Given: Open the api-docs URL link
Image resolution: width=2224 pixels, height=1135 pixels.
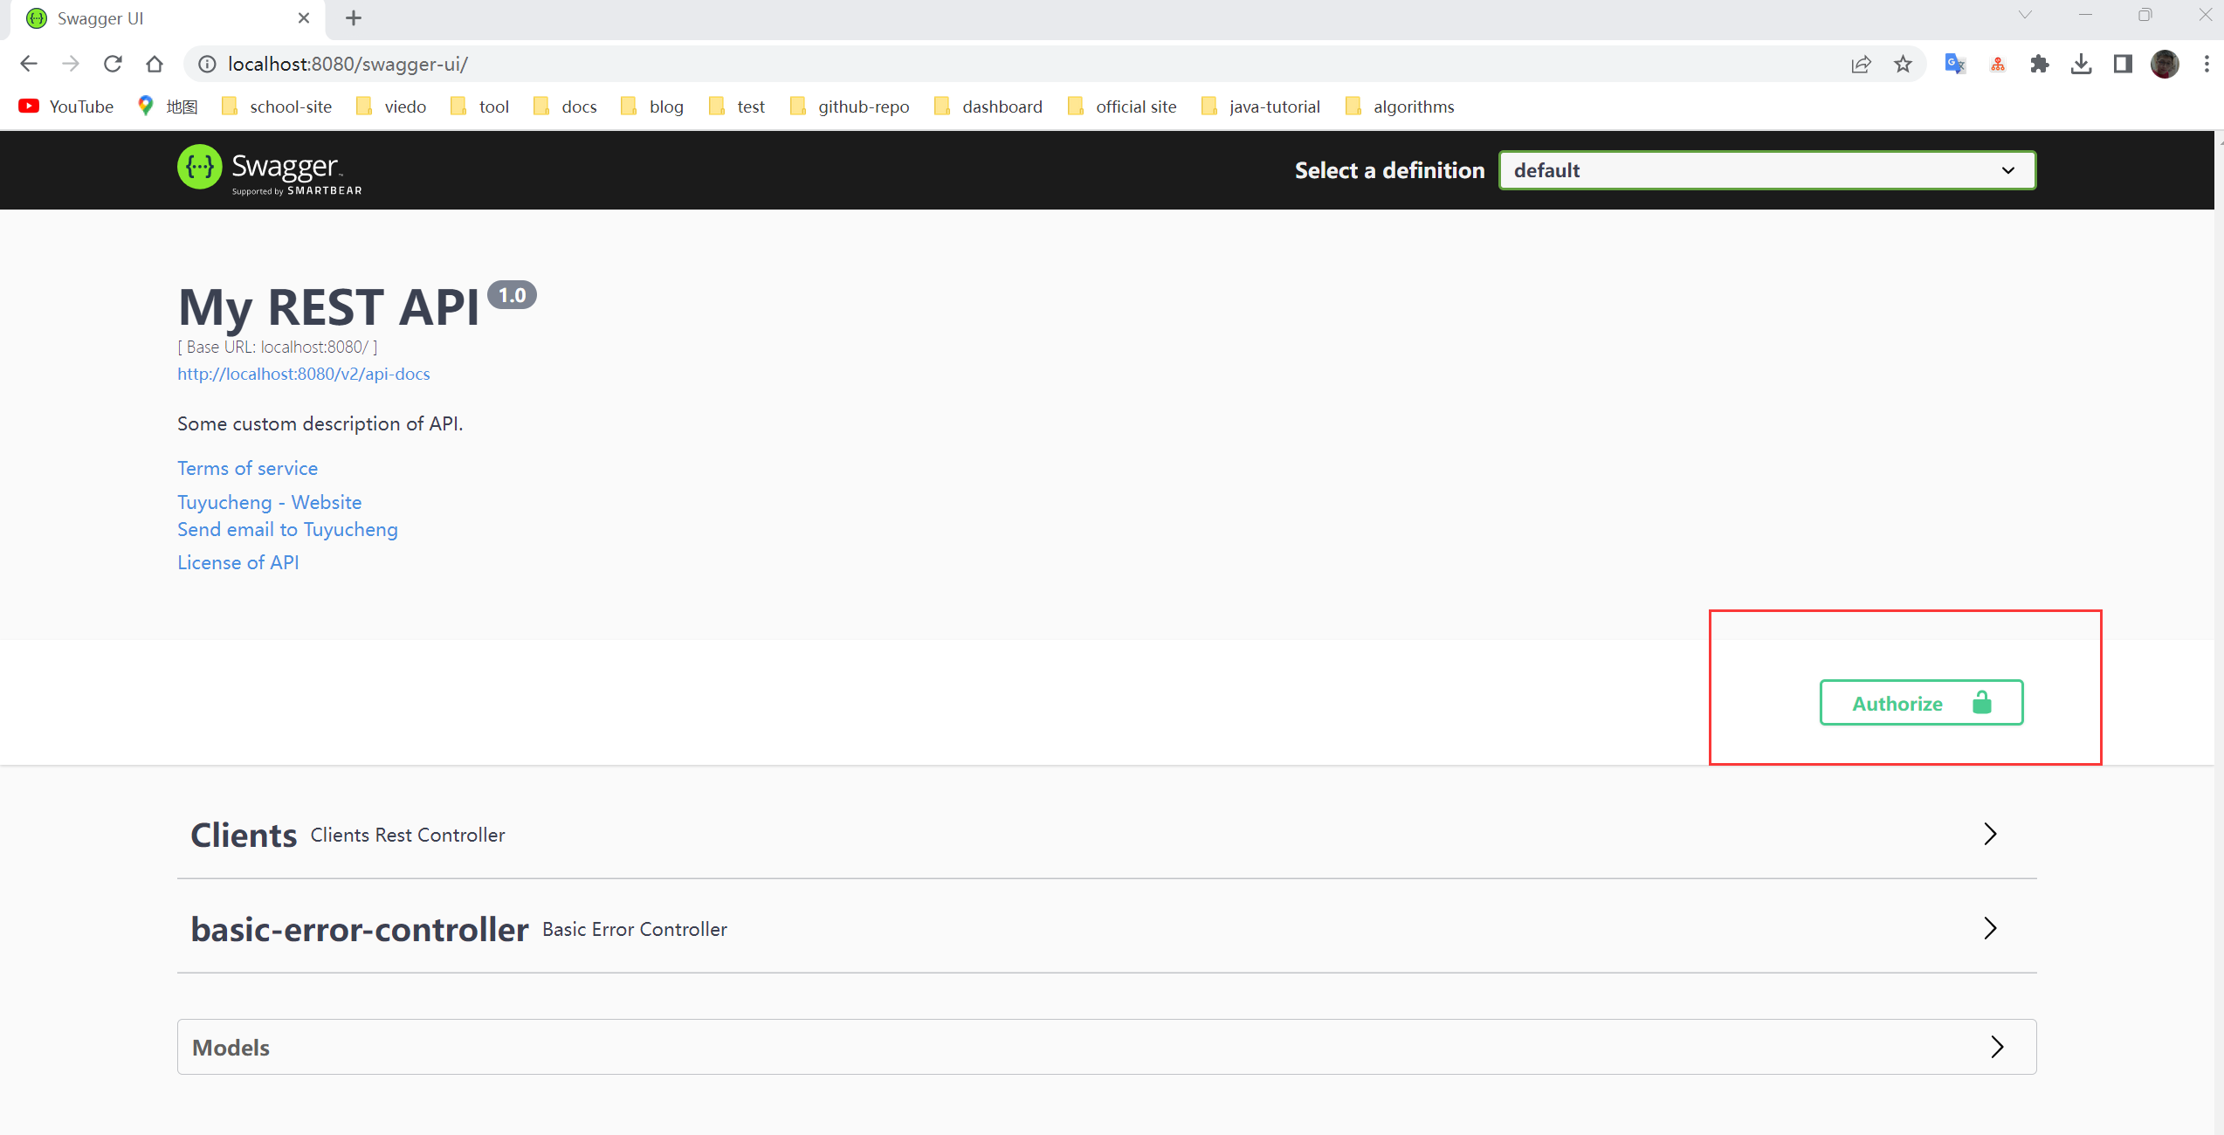Looking at the screenshot, I should tap(303, 374).
